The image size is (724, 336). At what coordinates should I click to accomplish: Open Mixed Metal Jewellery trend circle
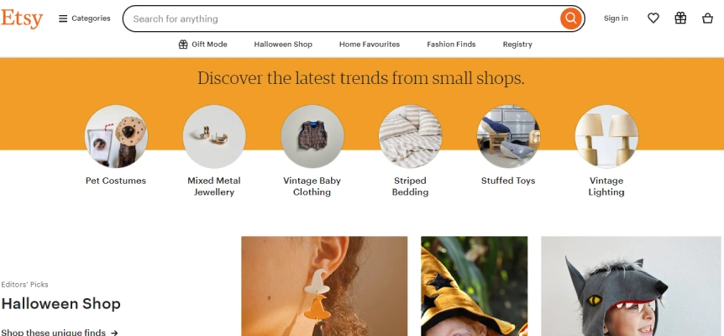pos(214,136)
